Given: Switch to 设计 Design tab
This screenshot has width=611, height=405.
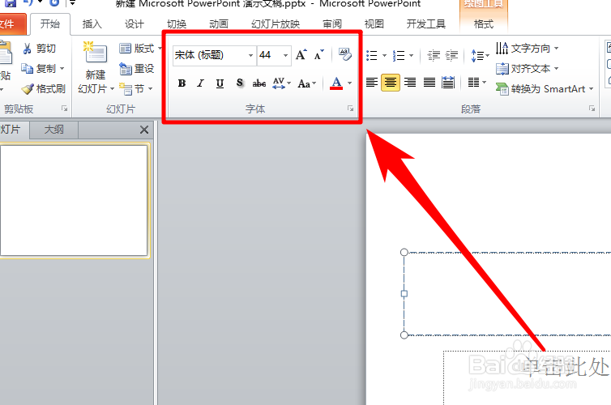Looking at the screenshot, I should pyautogui.click(x=135, y=24).
